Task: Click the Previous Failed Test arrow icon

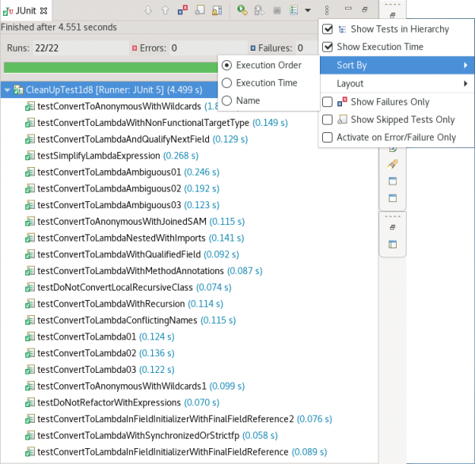Action: point(165,10)
